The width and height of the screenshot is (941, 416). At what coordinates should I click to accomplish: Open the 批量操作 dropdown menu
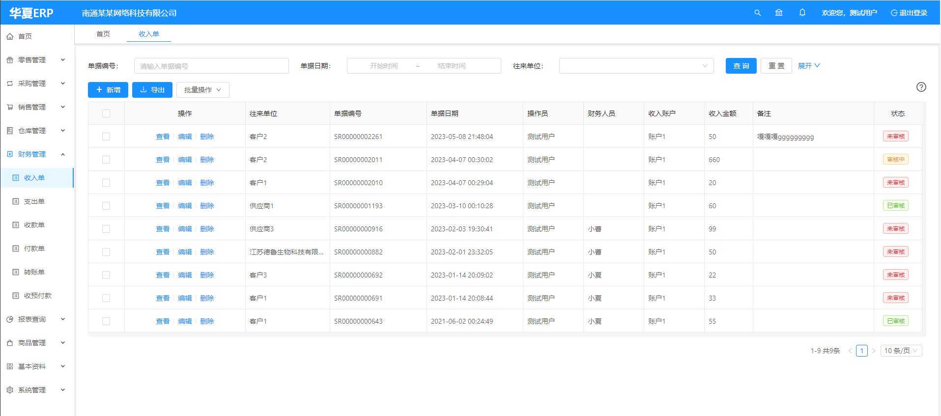(x=202, y=90)
